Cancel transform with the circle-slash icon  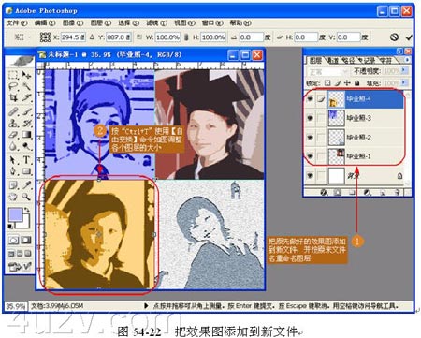(x=395, y=37)
